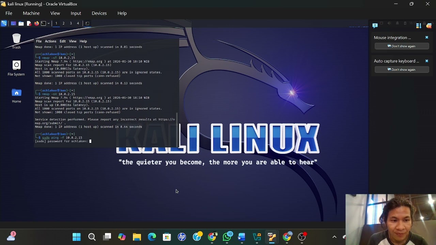Switch to workspace 2 in Kali panel
Image resolution: width=436 pixels, height=245 pixels.
[63, 23]
